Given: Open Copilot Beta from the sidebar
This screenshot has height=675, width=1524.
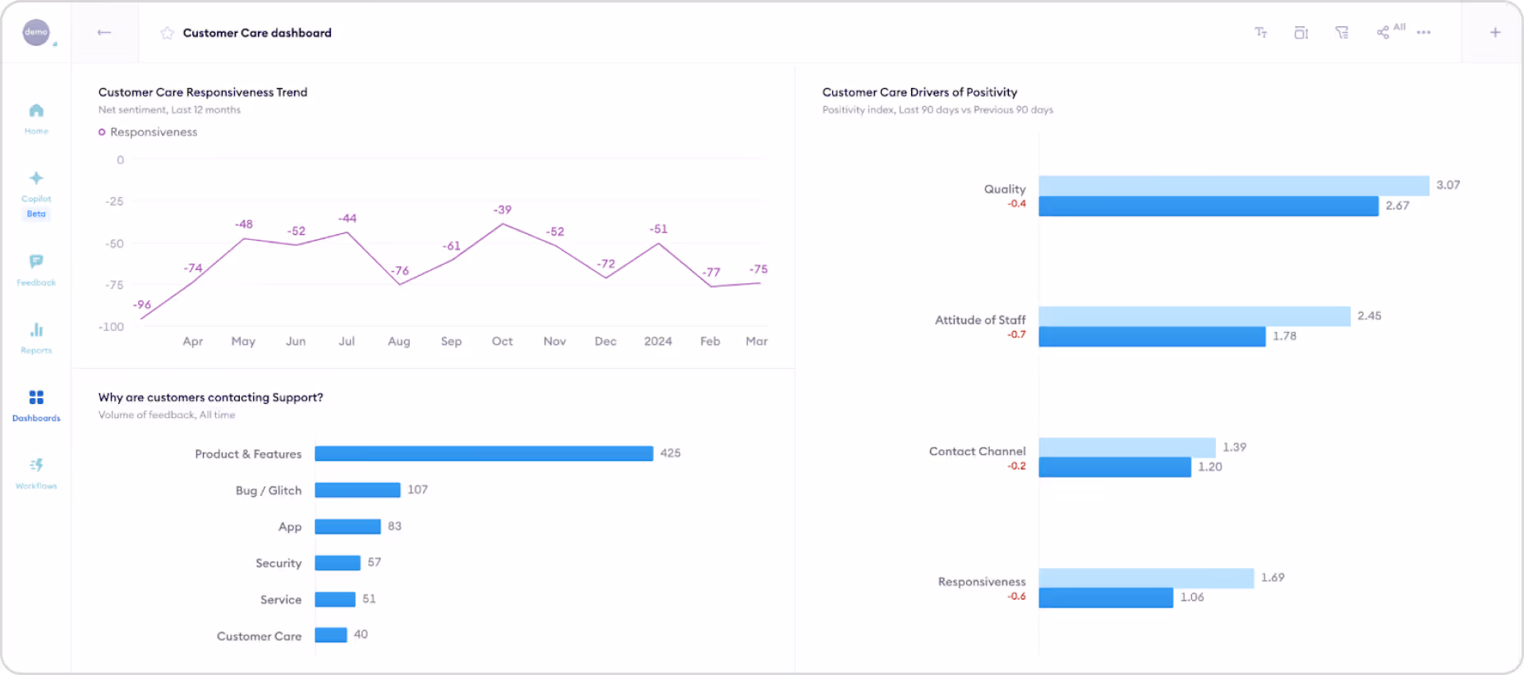Looking at the screenshot, I should [x=36, y=195].
